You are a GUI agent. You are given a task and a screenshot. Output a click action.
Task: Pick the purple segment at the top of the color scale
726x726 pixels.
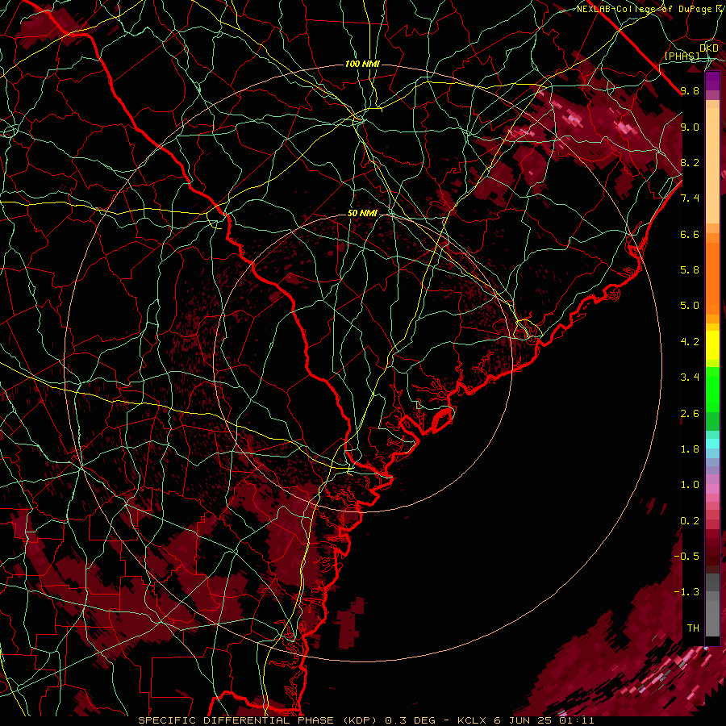712,81
